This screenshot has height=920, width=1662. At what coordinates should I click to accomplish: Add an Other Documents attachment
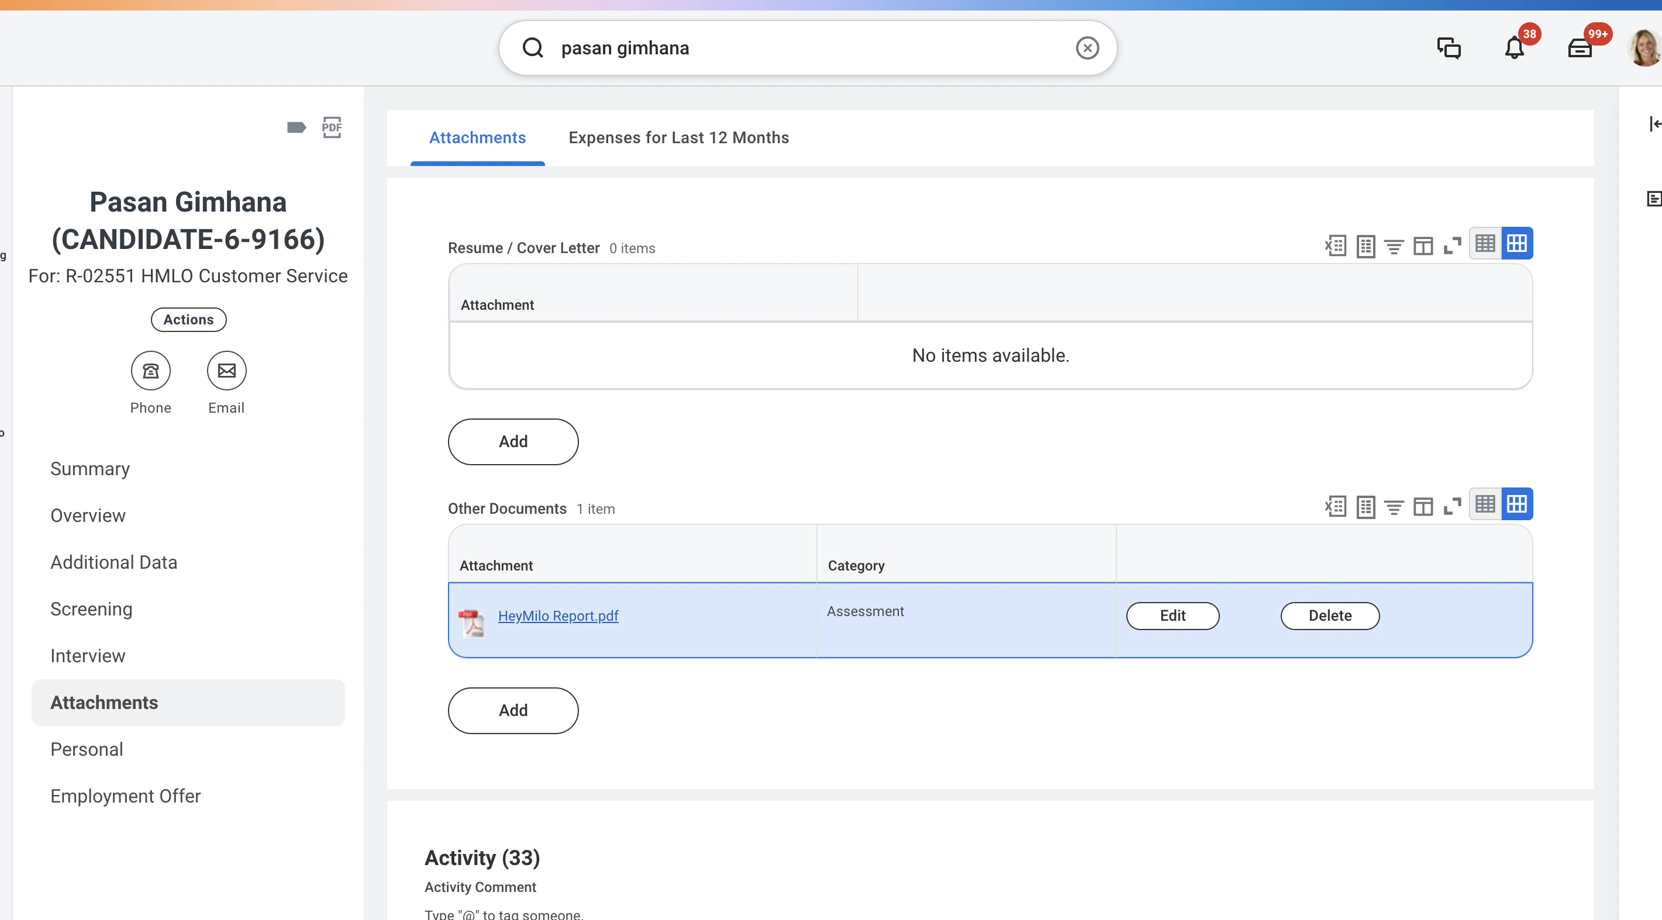513,711
